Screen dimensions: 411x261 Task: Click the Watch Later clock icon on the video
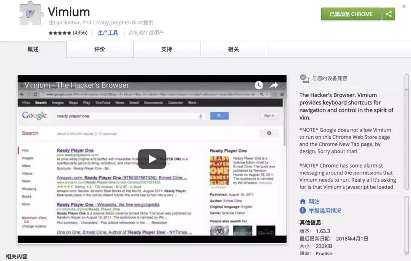click(258, 85)
